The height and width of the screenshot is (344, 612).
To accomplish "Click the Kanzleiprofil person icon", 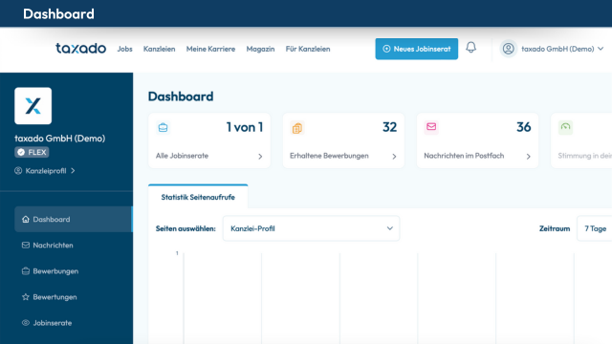I will point(18,171).
